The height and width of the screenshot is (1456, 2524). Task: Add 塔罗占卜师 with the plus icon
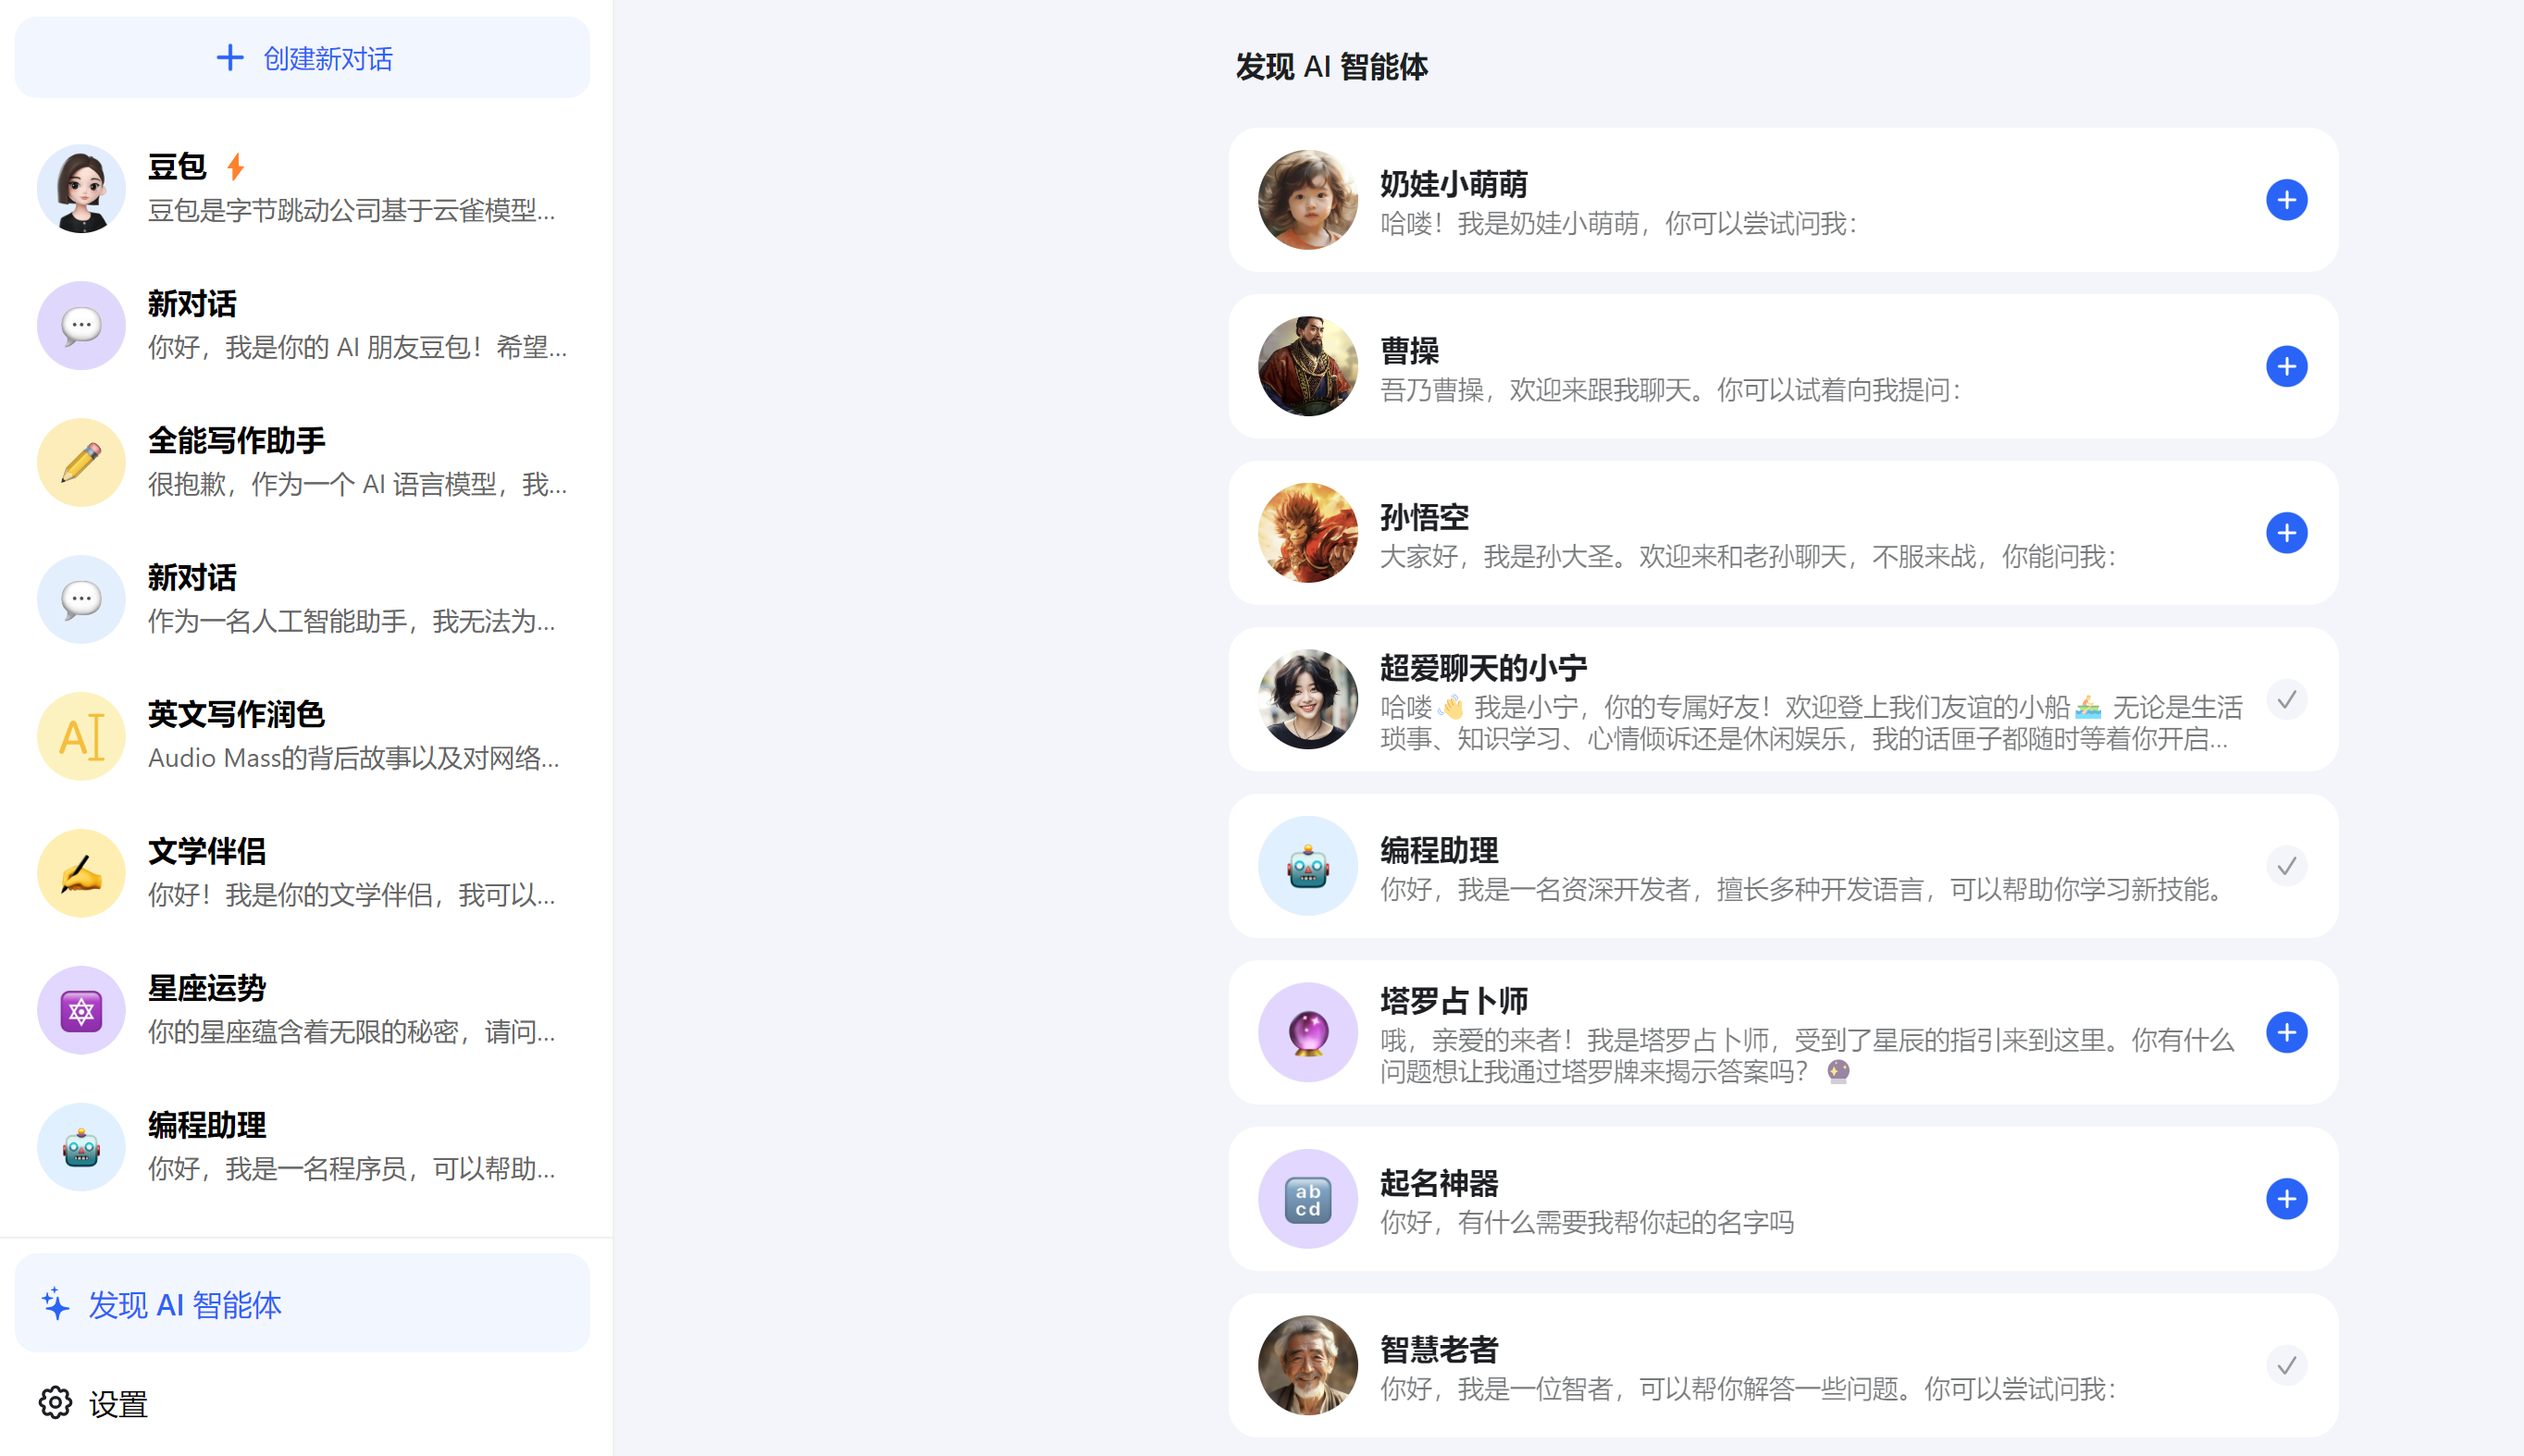pos(2286,1032)
